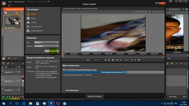Select Диск export type
Screen dimensions: 189x106
pos(31,18)
